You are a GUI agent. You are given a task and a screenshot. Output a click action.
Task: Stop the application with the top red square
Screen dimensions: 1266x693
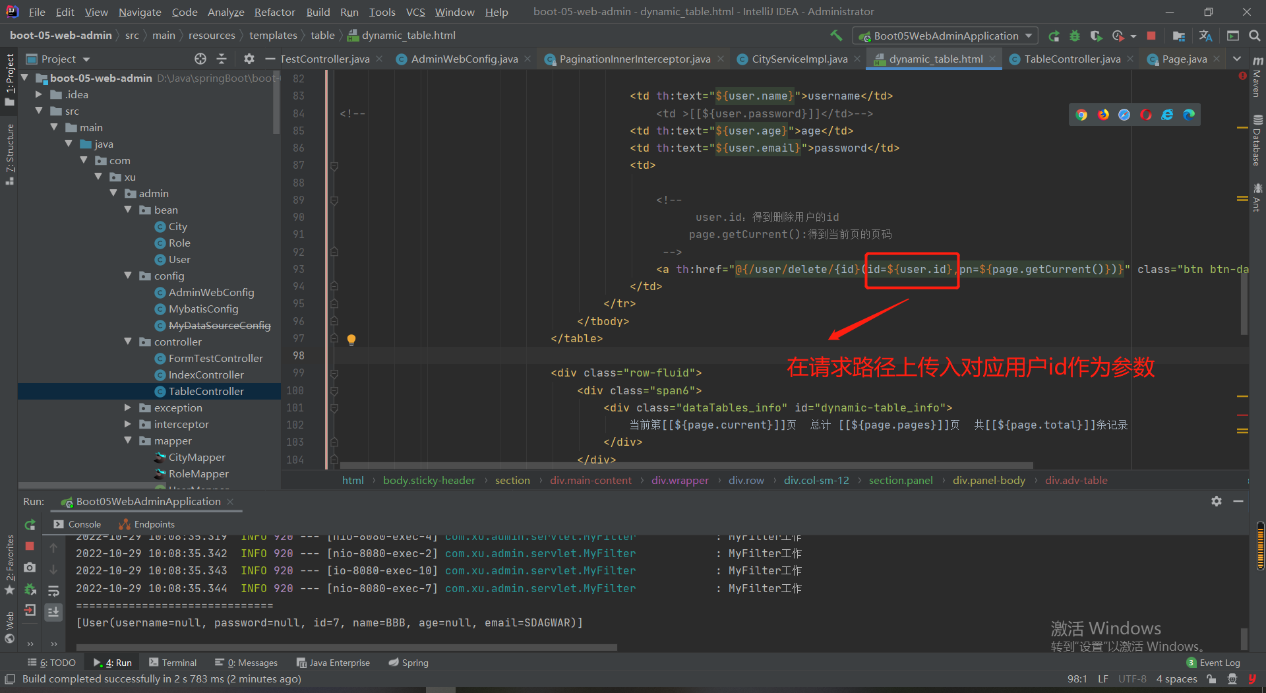coord(1151,36)
